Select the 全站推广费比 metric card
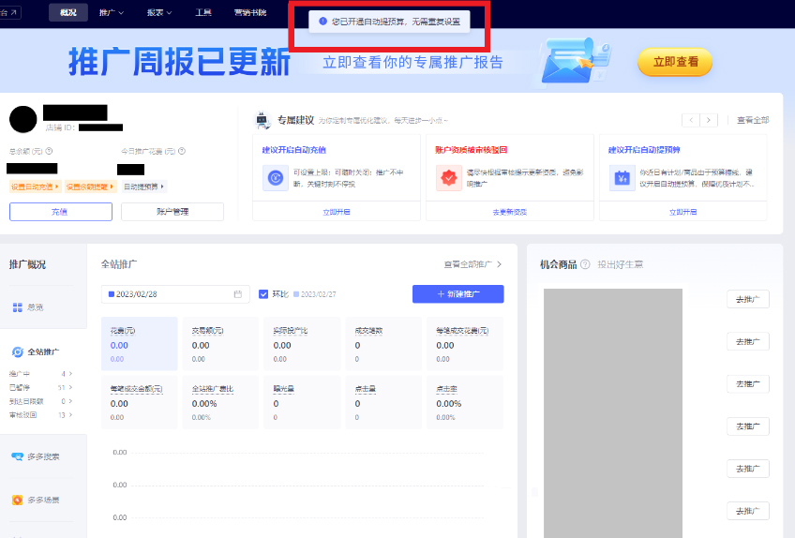The height and width of the screenshot is (538, 795). (x=220, y=402)
